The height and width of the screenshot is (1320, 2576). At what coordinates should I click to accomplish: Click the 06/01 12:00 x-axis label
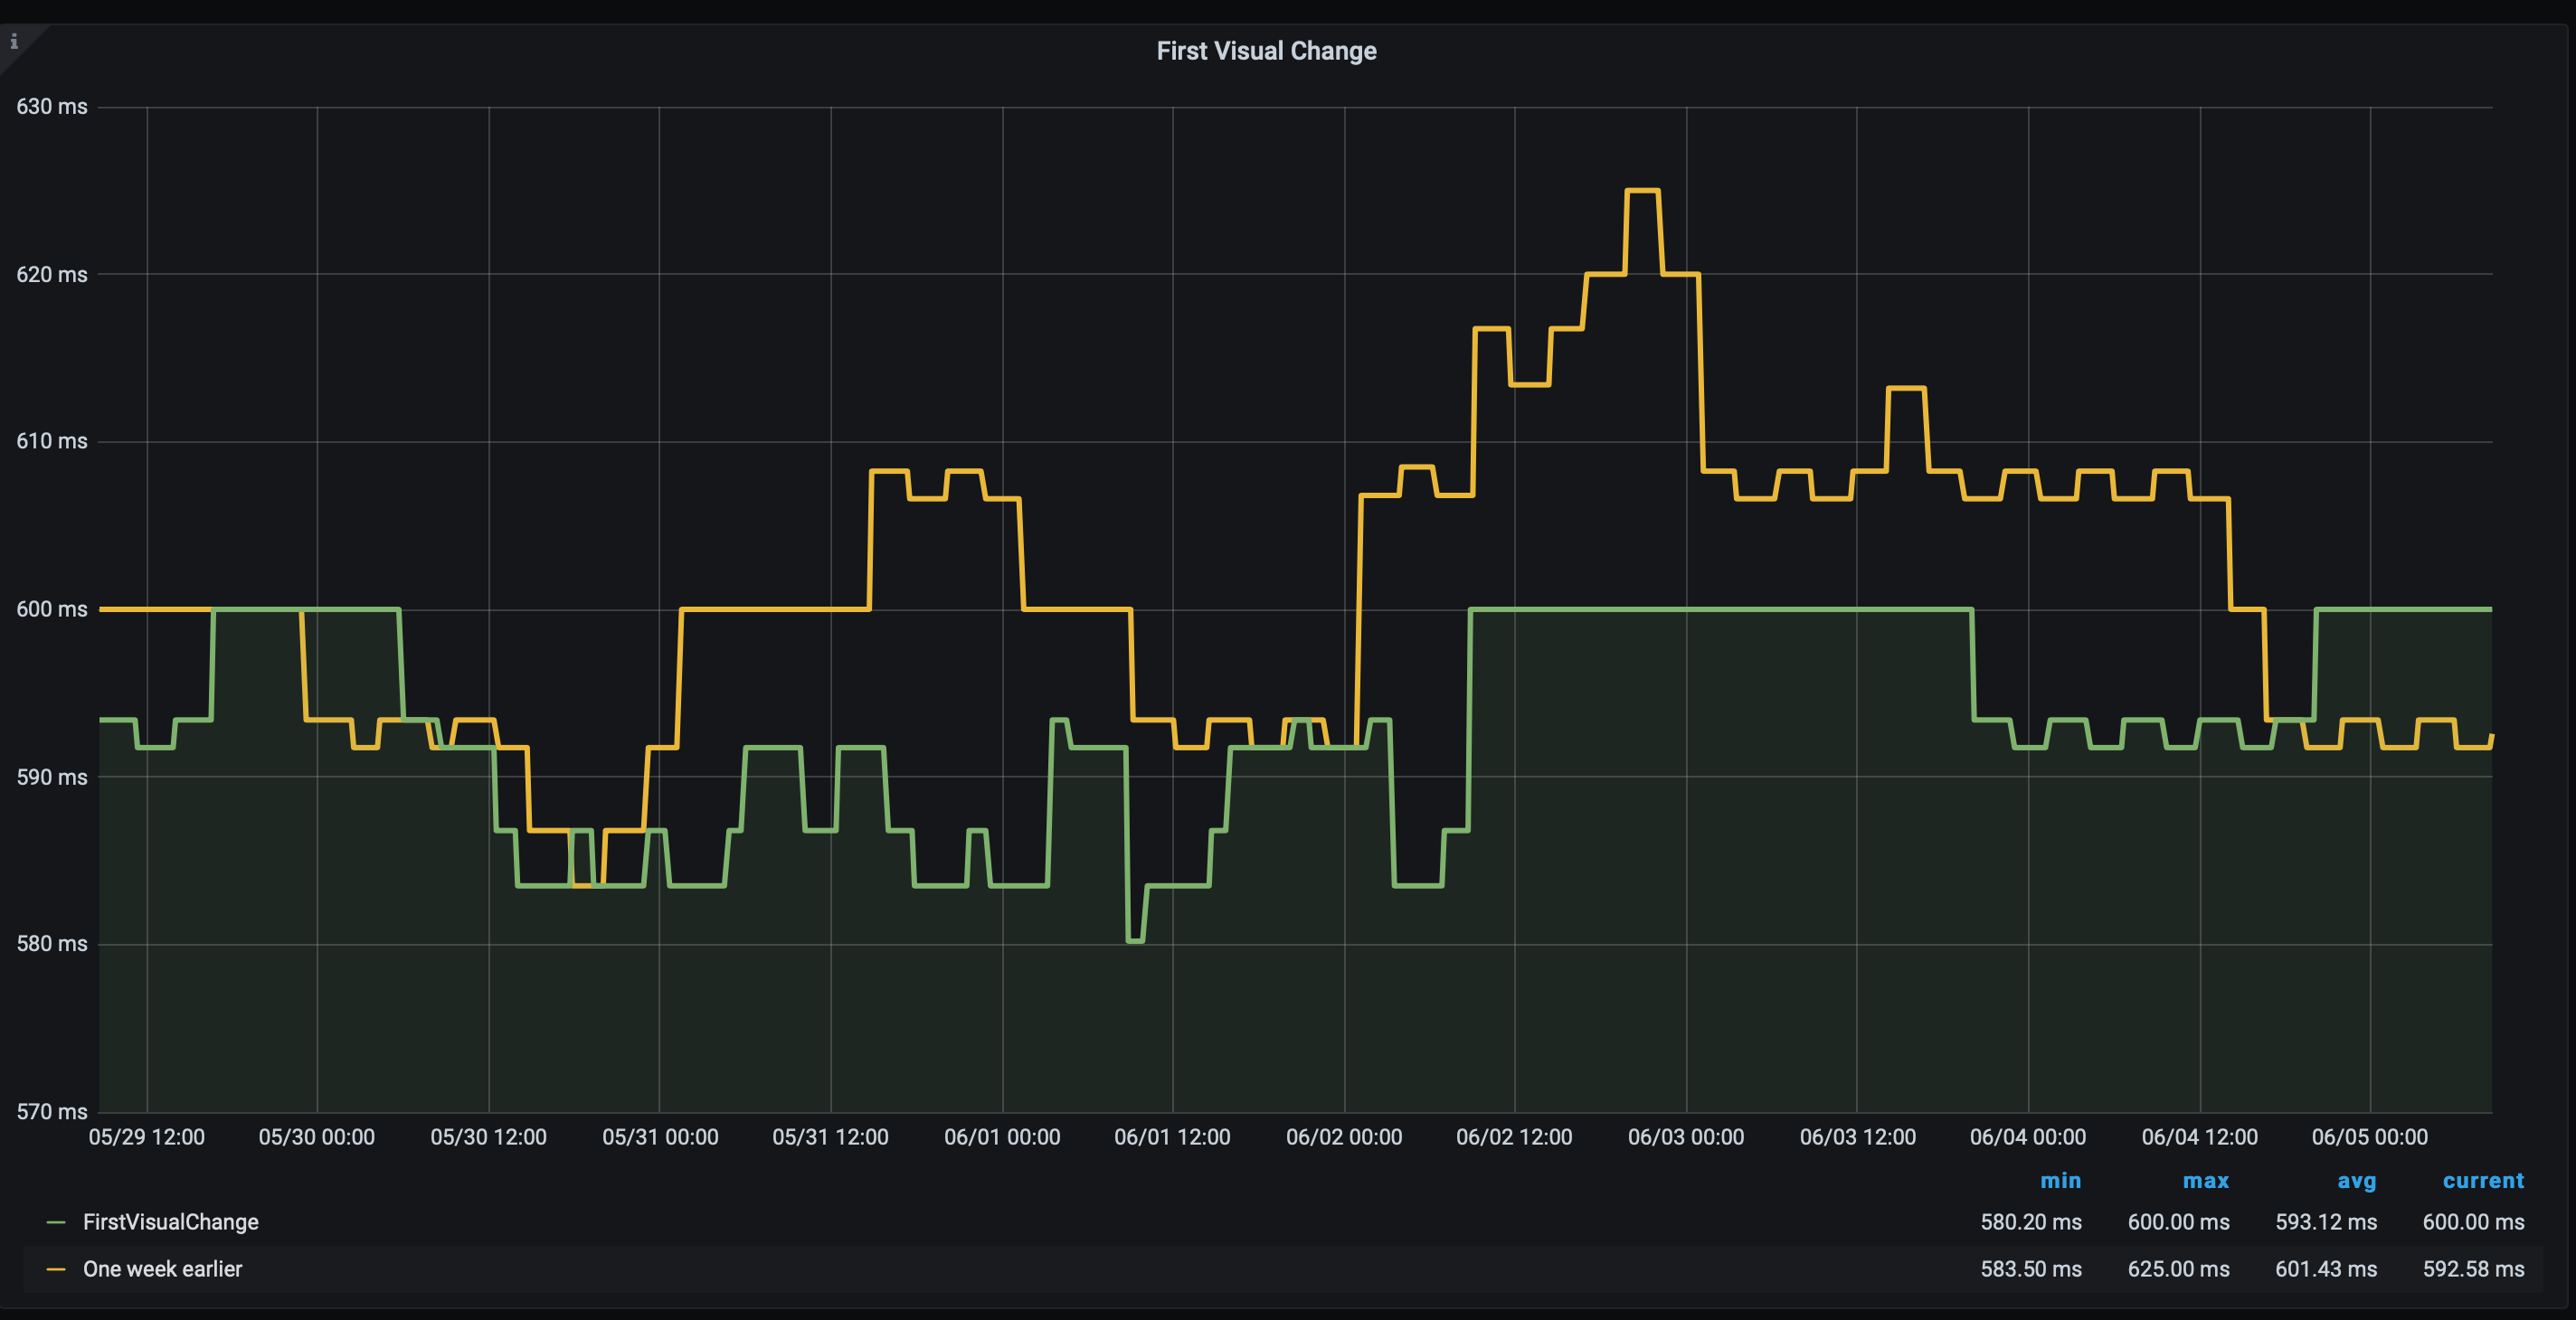pyautogui.click(x=1173, y=1137)
